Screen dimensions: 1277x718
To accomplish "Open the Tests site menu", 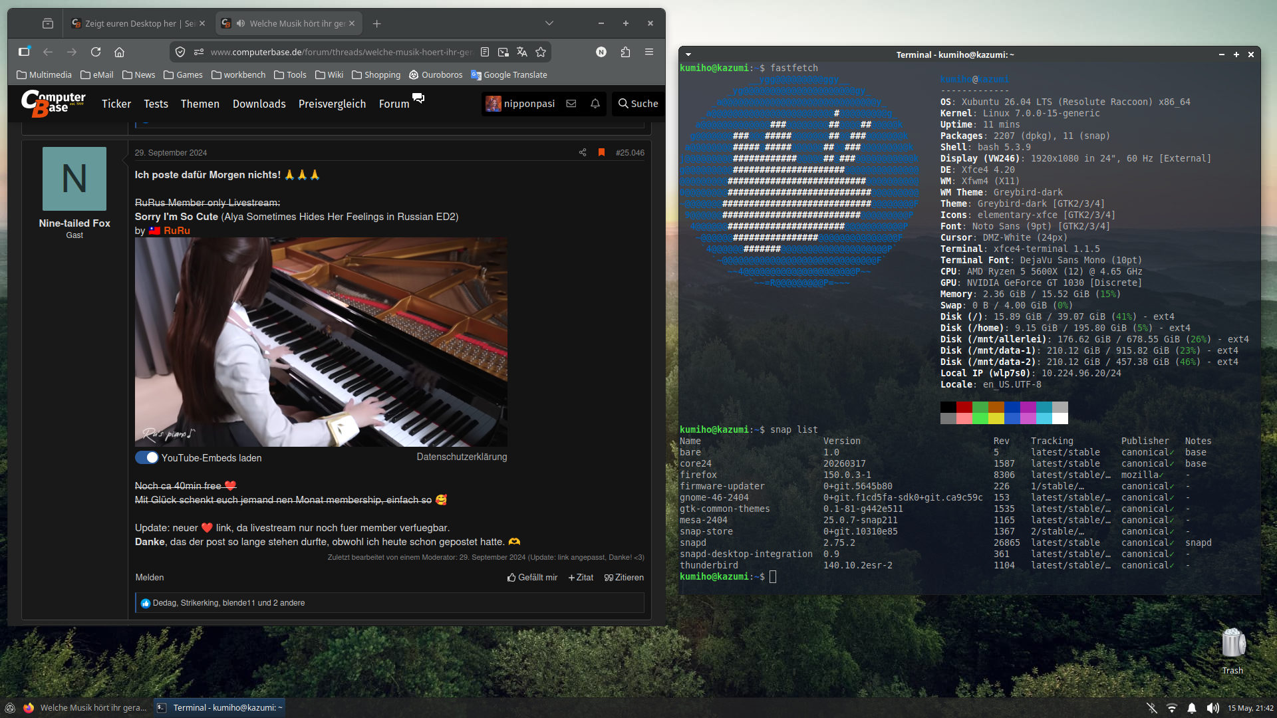I will click(156, 104).
